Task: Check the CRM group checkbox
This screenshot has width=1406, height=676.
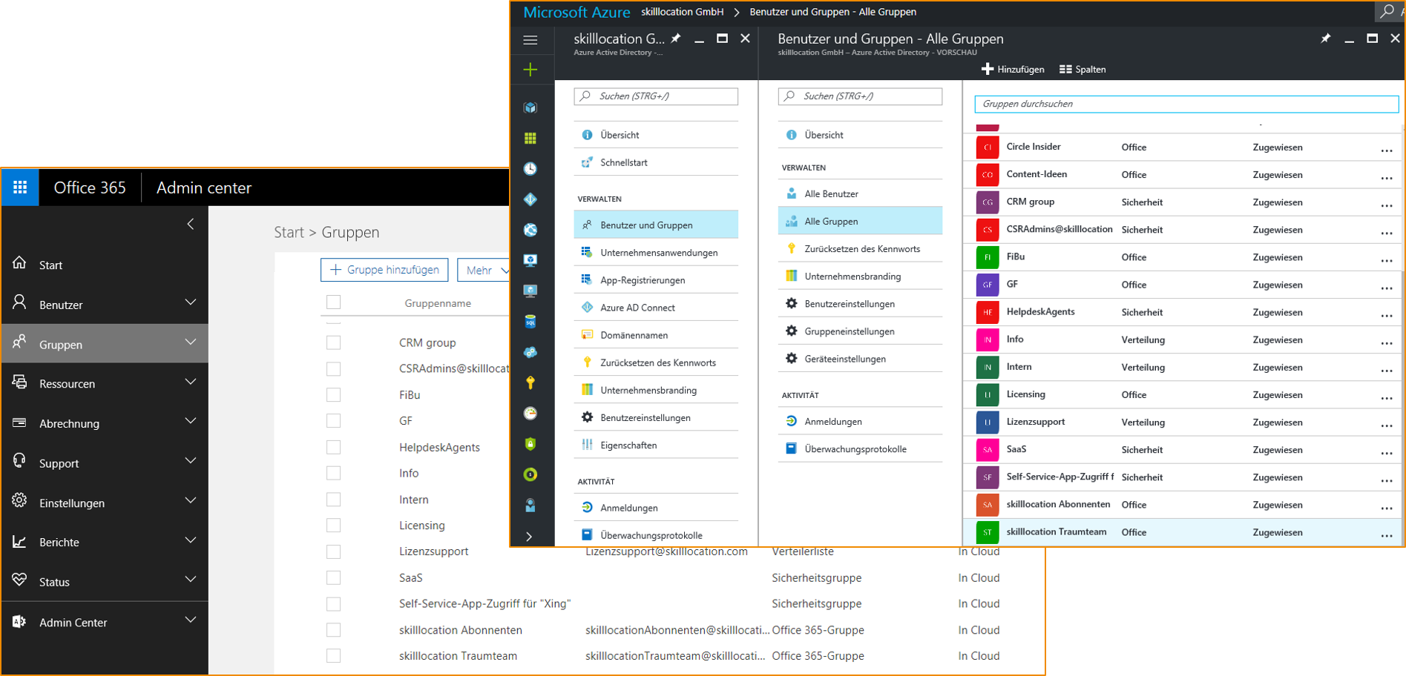Action: 334,342
